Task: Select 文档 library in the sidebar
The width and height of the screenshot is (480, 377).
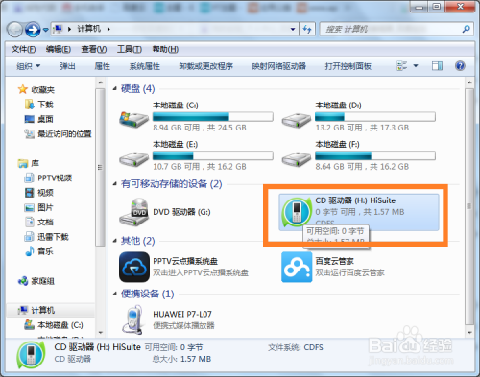Action: point(45,223)
